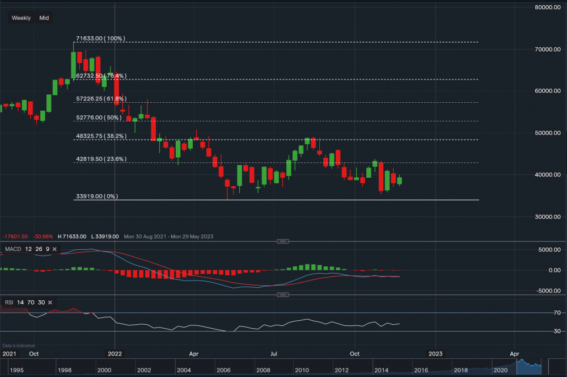Remove the RSI indicator with its X icon
Image resolution: width=567 pixels, height=377 pixels.
click(x=50, y=303)
